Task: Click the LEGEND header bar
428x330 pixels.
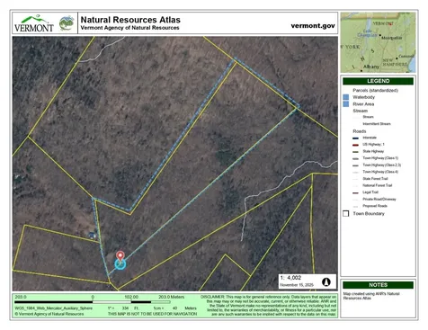Action: pyautogui.click(x=378, y=81)
